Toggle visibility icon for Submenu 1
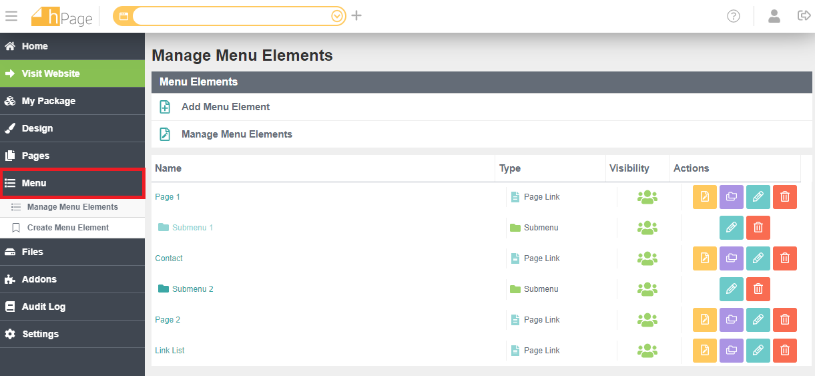 click(647, 228)
